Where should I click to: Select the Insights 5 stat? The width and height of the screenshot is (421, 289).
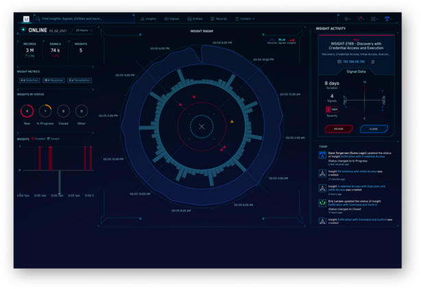(81, 50)
